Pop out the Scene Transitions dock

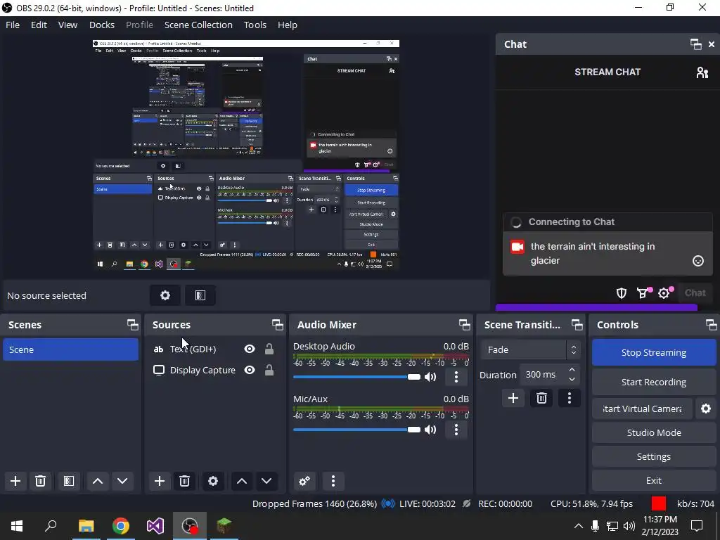click(x=577, y=325)
